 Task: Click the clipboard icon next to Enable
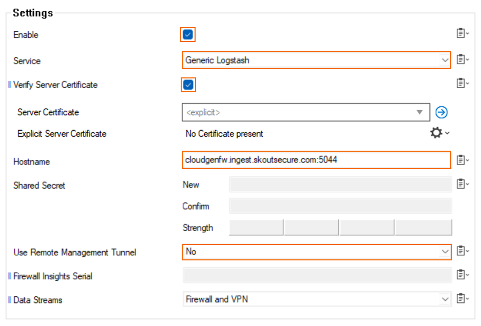point(463,33)
